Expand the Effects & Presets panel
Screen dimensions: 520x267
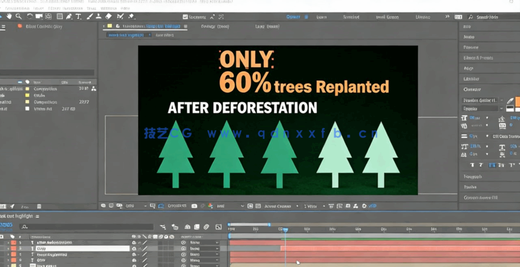[478, 58]
